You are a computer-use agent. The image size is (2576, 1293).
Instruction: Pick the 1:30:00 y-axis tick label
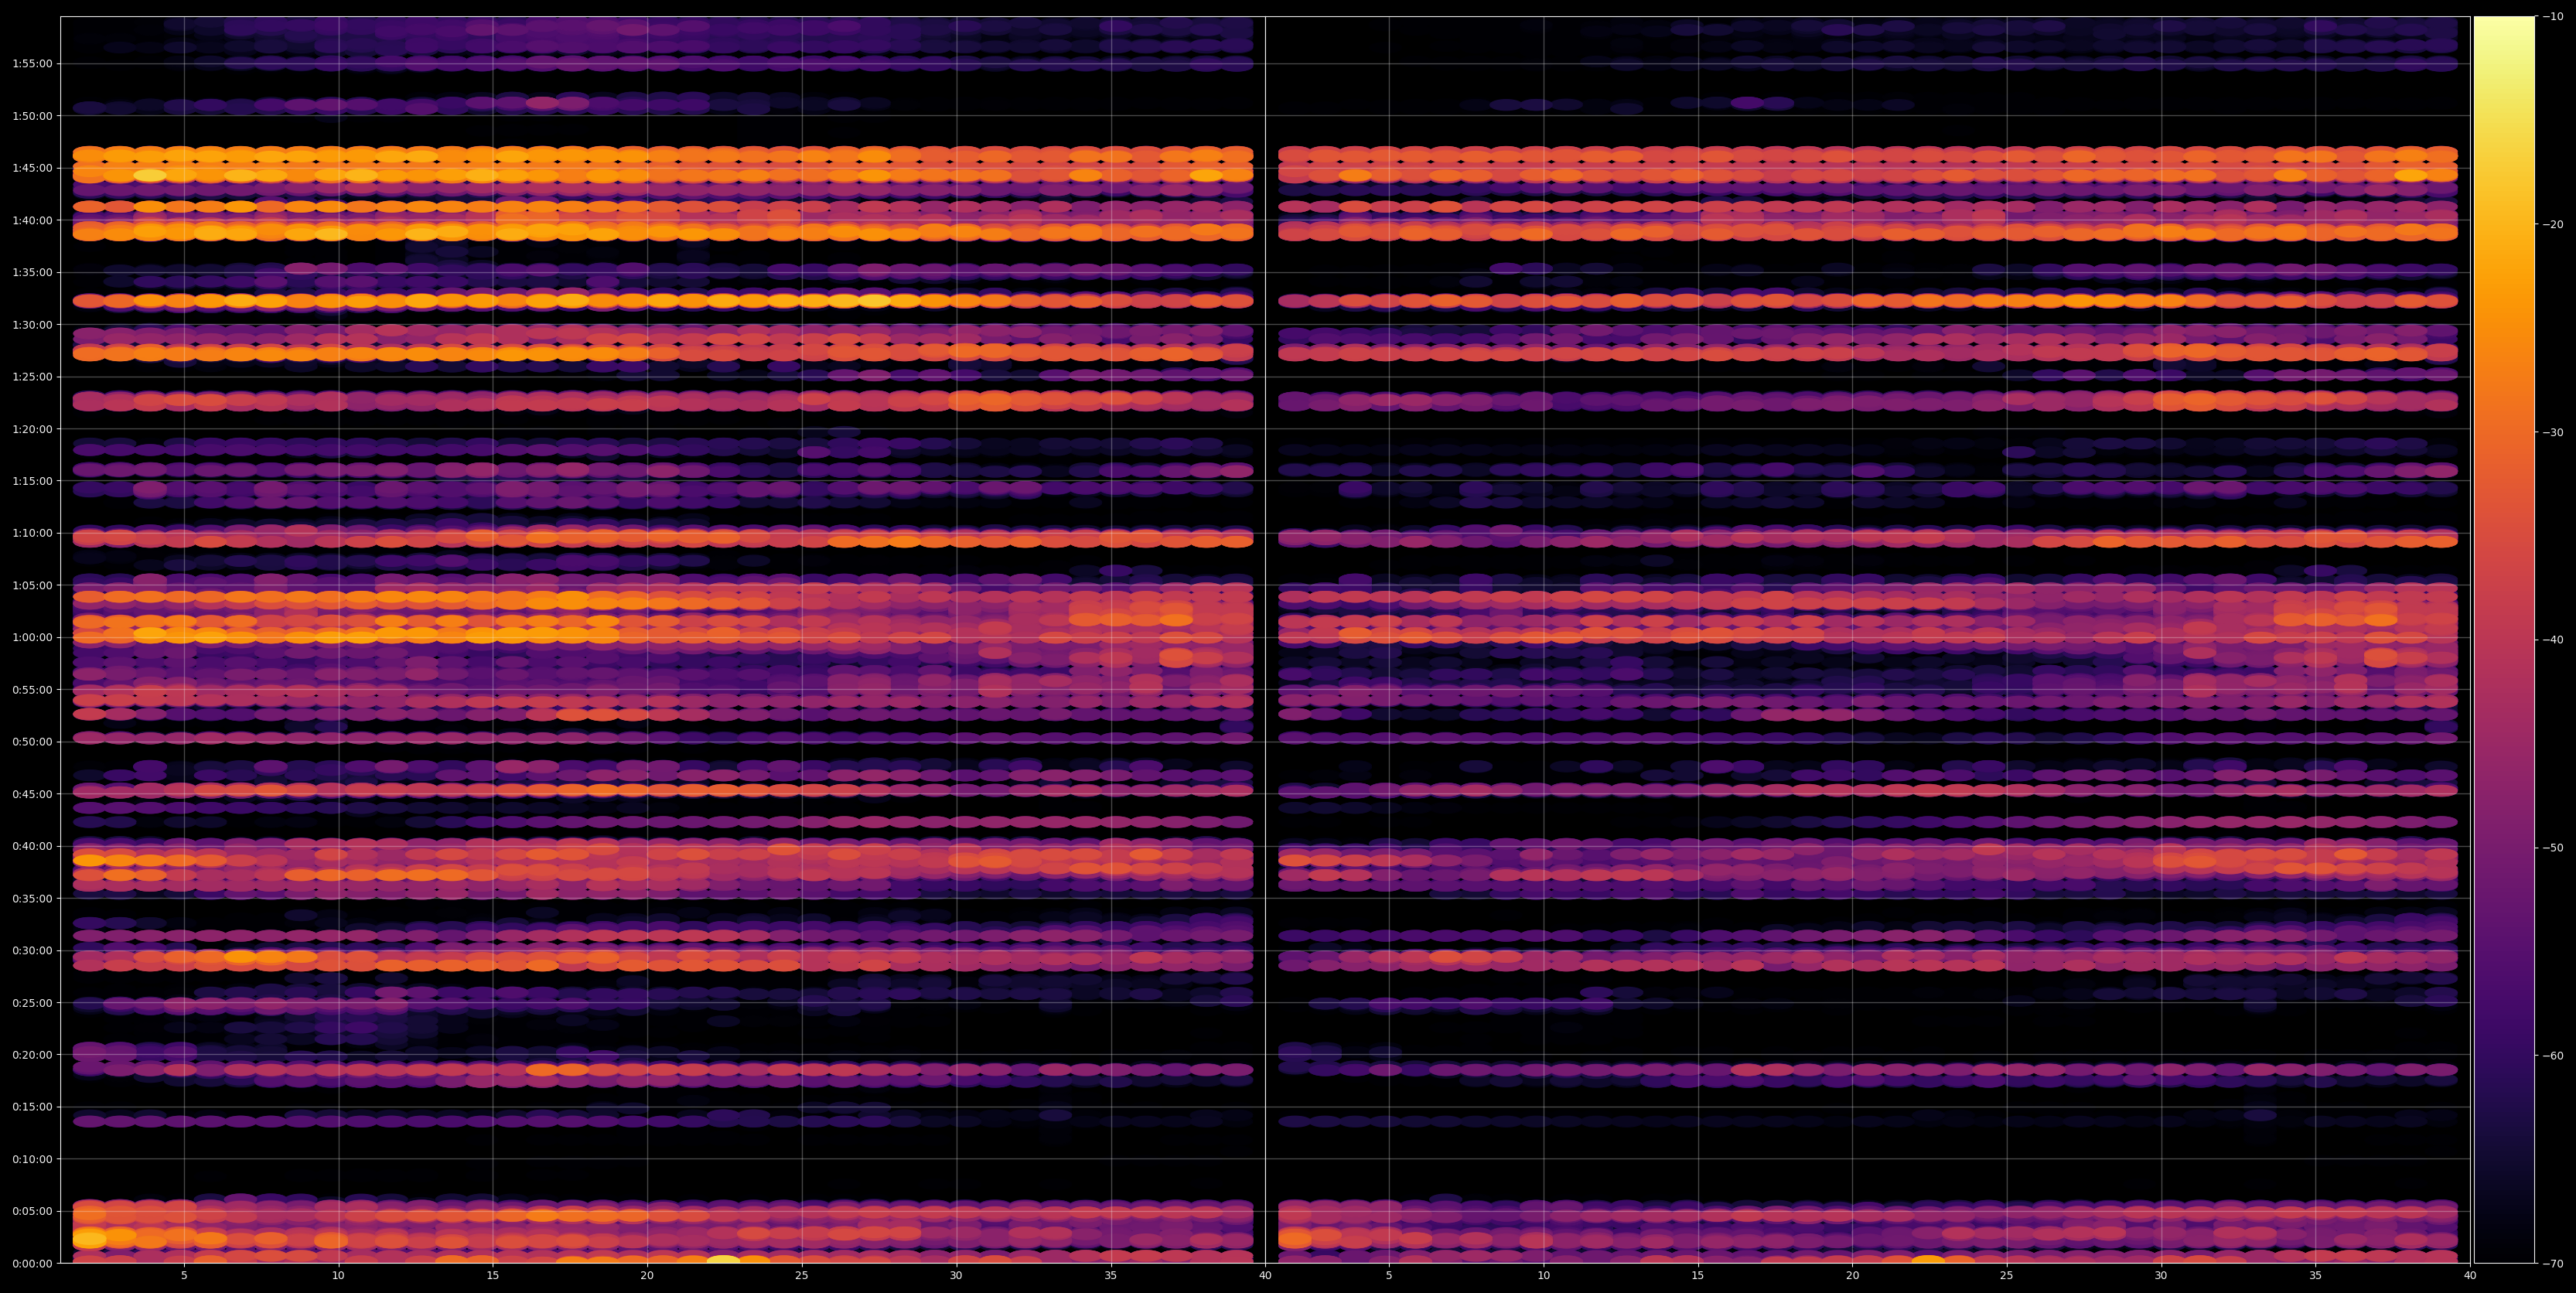32,324
